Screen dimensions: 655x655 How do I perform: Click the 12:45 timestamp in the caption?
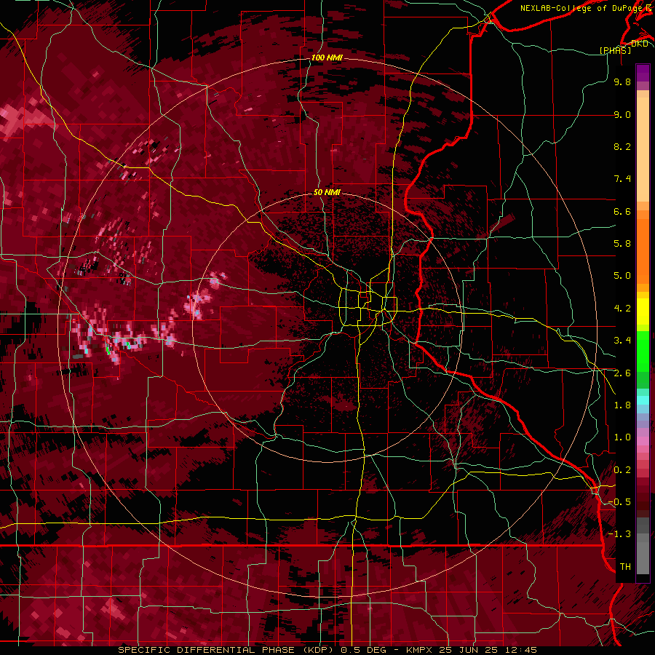tap(523, 650)
